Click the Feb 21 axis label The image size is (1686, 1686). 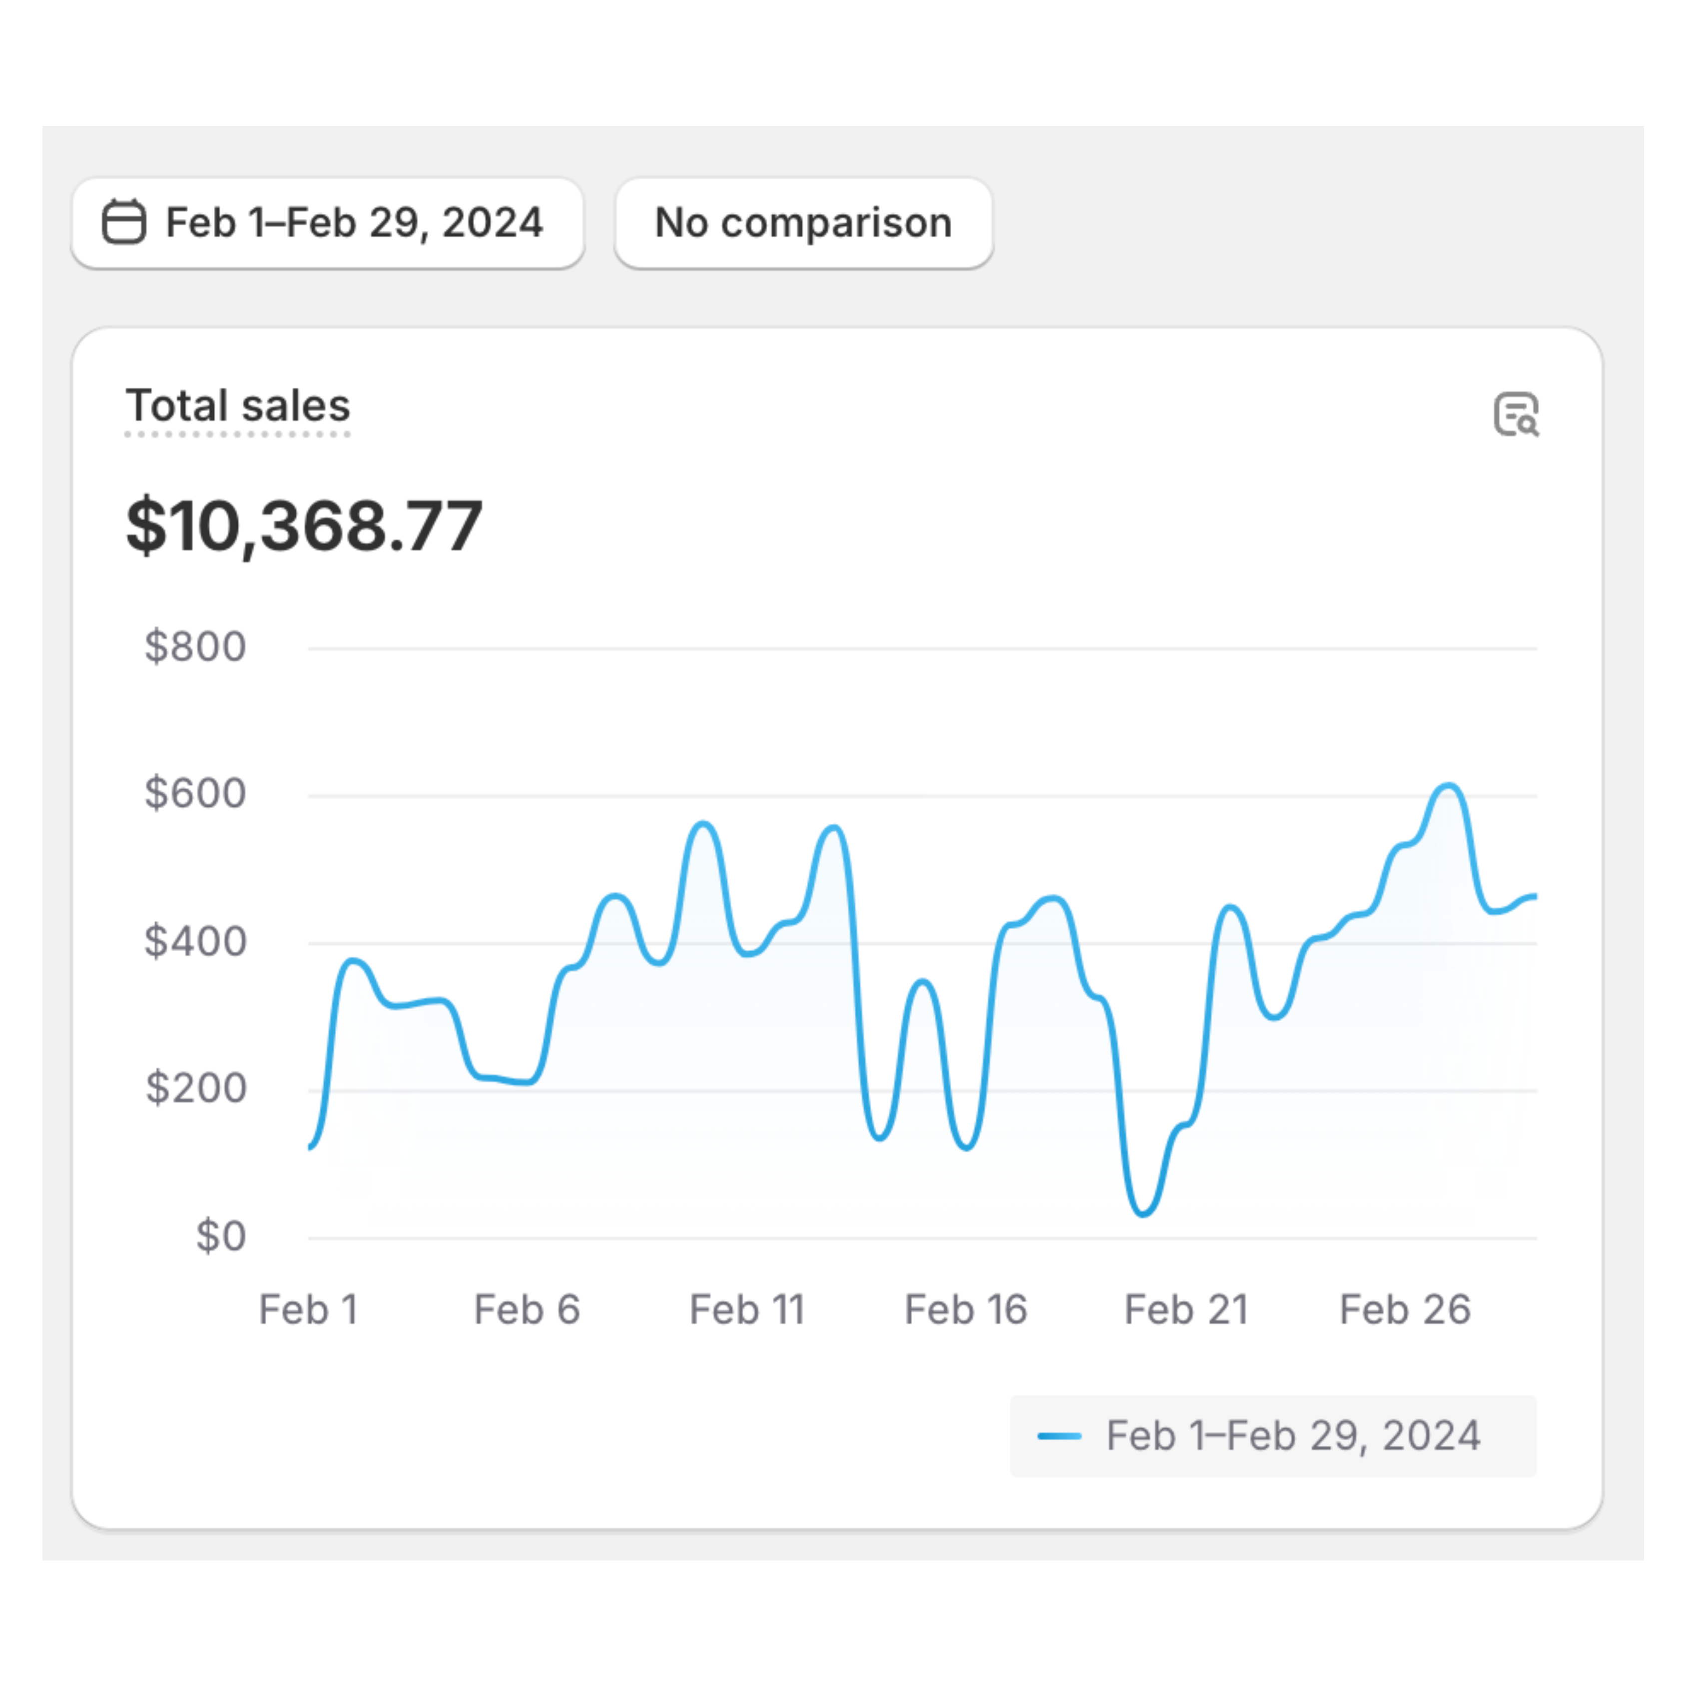(x=1185, y=1310)
